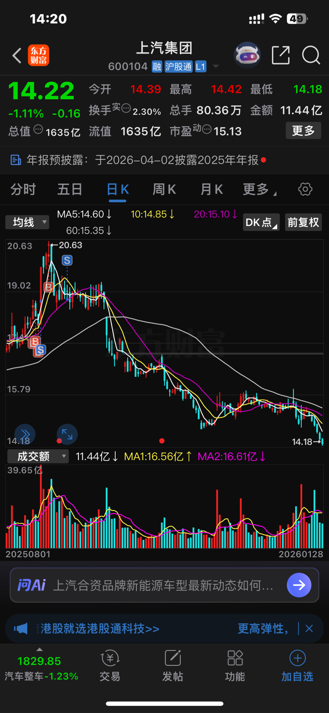Tap the MA2:16.61亿 volume value
329x713 pixels.
point(231,457)
